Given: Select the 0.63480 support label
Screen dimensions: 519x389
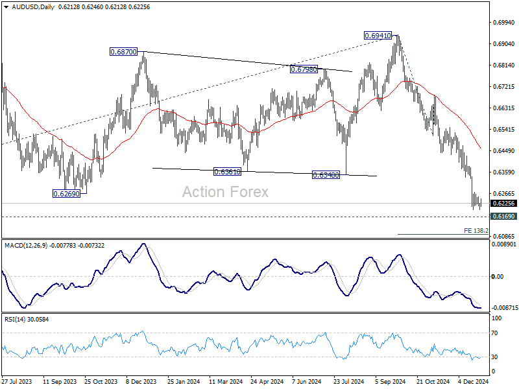Looking at the screenshot, I should [x=326, y=174].
